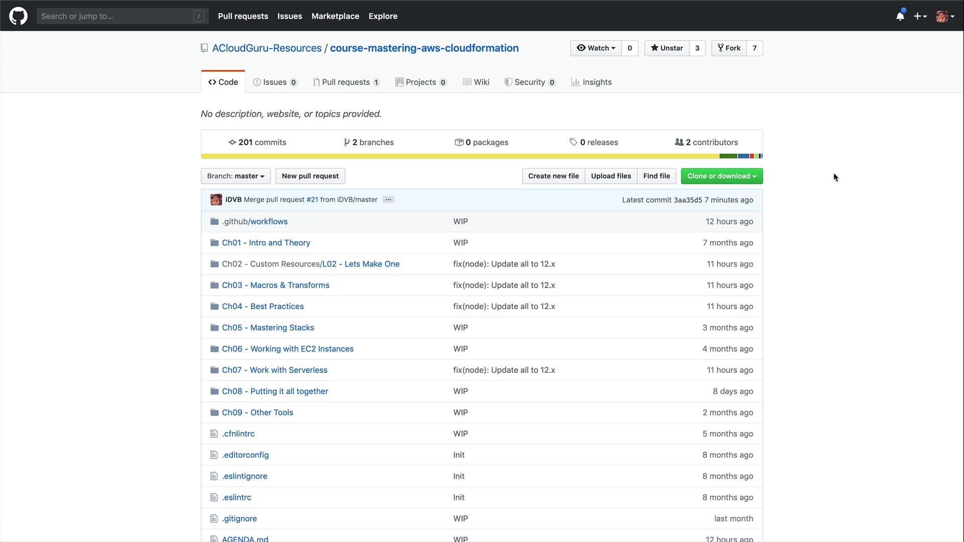The height and width of the screenshot is (542, 964).
Task: Fork this repository
Action: point(729,48)
